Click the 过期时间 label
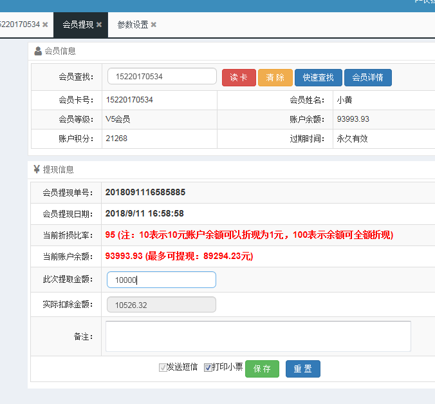Image resolution: width=435 pixels, height=404 pixels. [307, 139]
